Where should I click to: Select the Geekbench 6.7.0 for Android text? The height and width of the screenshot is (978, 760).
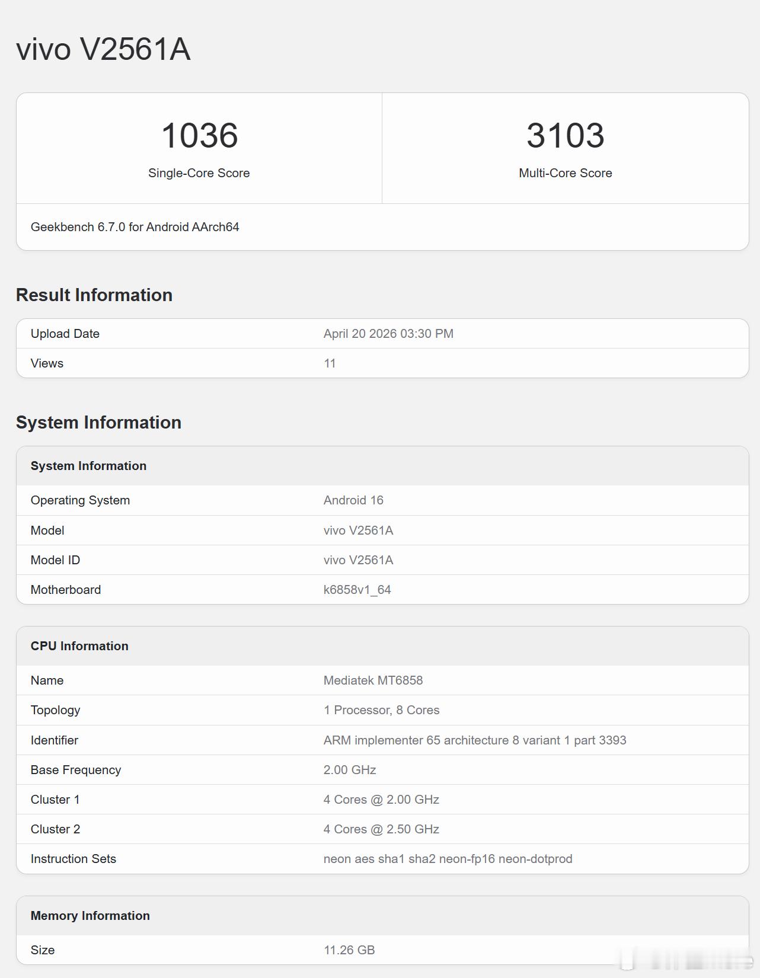(x=135, y=227)
